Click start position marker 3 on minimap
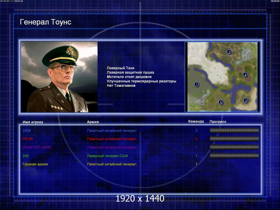The height and width of the screenshot is (210, 280). tap(246, 100)
